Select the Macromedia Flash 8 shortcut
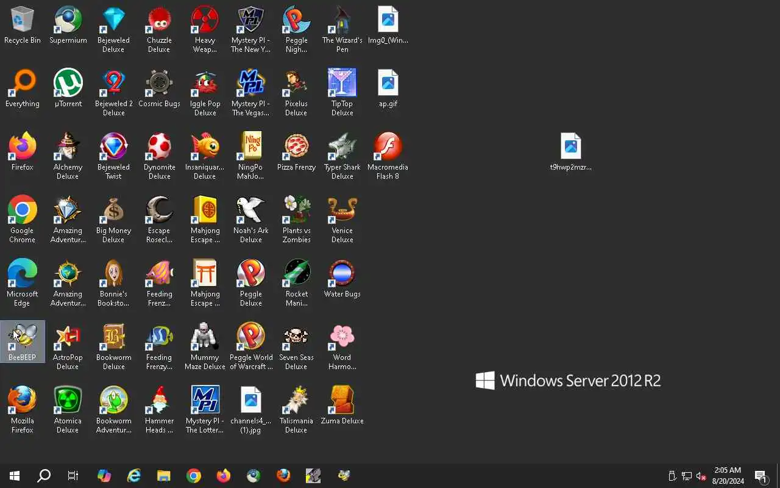This screenshot has height=488, width=780. (388, 157)
